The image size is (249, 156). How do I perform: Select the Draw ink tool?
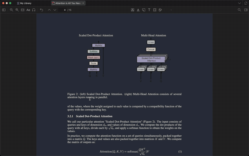click(x=160, y=10)
